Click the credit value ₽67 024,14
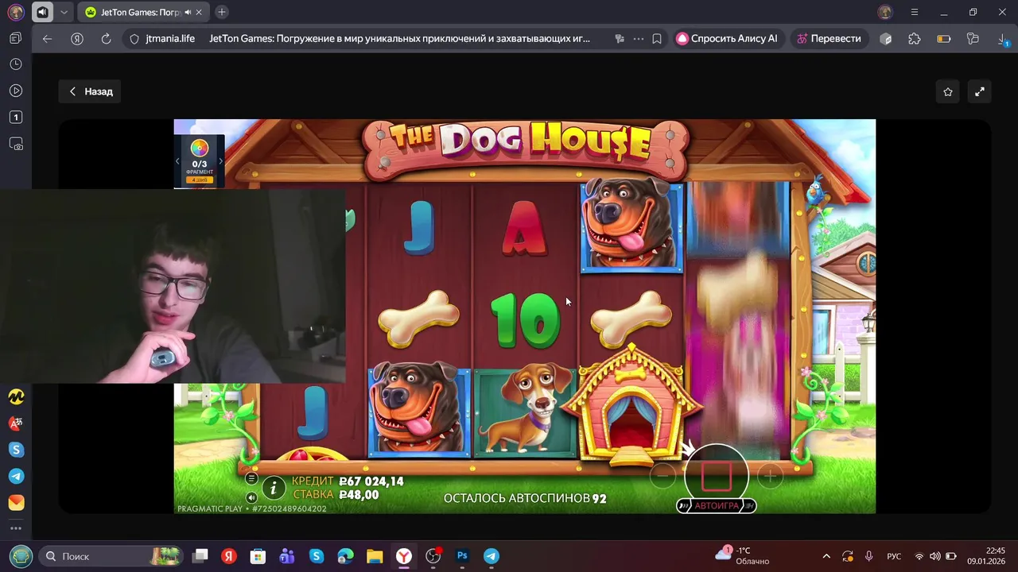Screen dimensions: 1018x572 [371, 481]
